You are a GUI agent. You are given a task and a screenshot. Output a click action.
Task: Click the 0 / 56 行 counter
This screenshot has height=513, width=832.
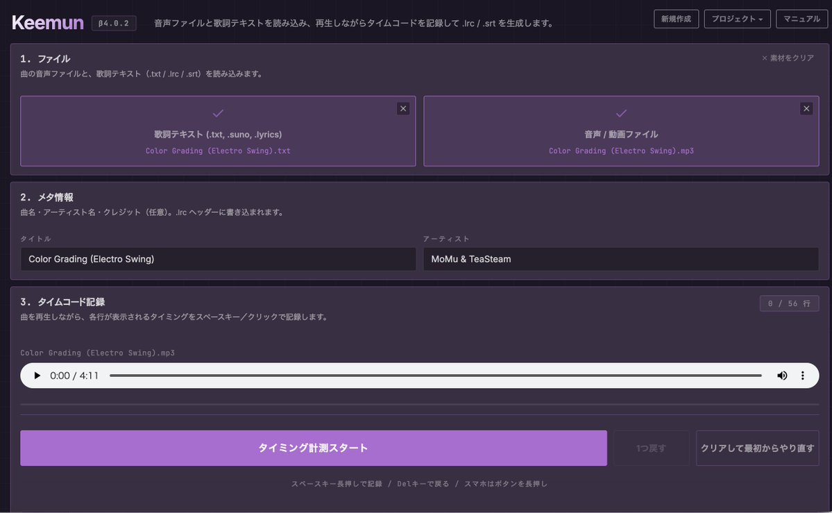[x=789, y=303]
